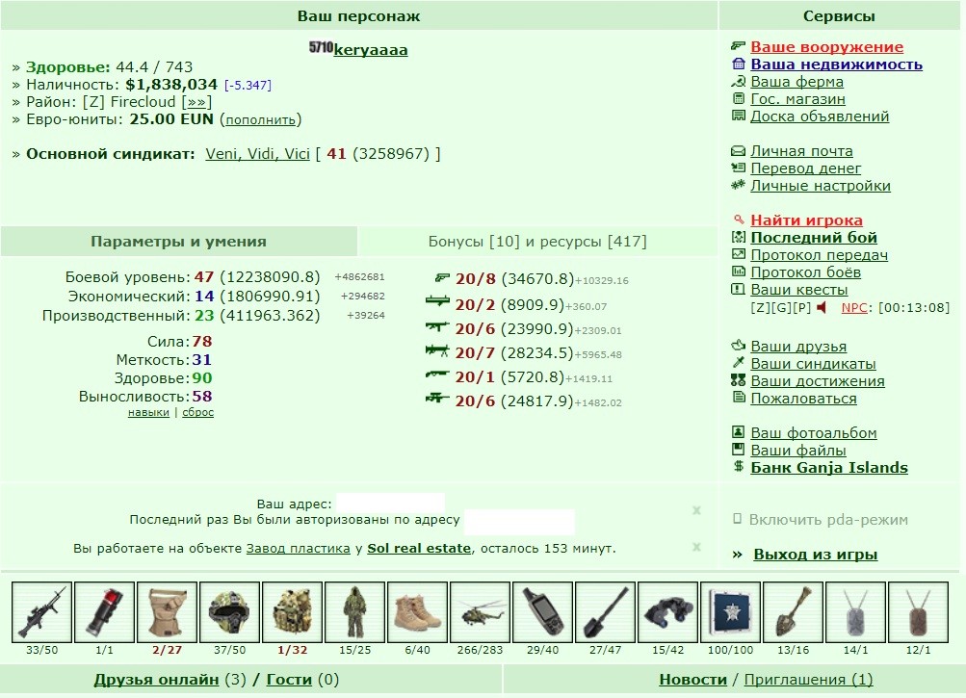The height and width of the screenshot is (698, 966).
Task: Open the thigh pouch item 2/27
Action: pos(167,612)
